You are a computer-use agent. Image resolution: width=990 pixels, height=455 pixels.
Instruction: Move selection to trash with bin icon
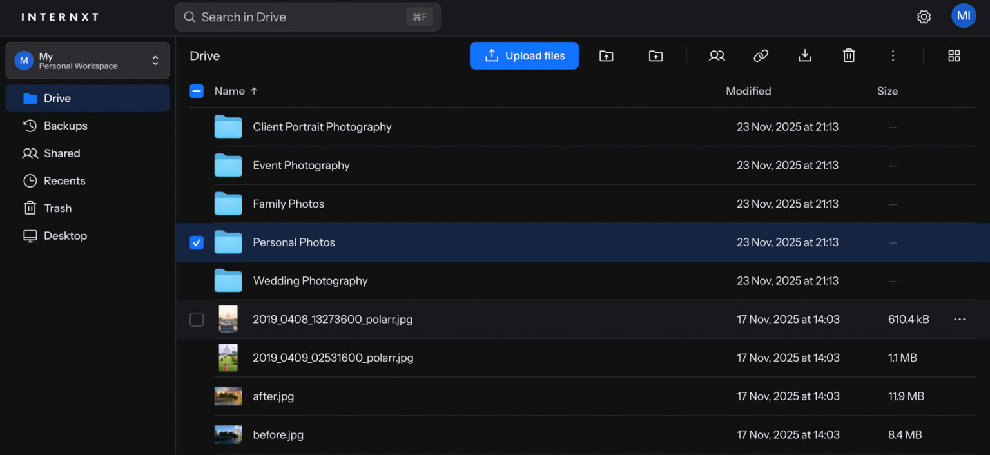pos(849,56)
